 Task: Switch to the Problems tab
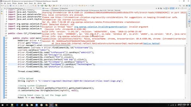(x=55, y=8)
